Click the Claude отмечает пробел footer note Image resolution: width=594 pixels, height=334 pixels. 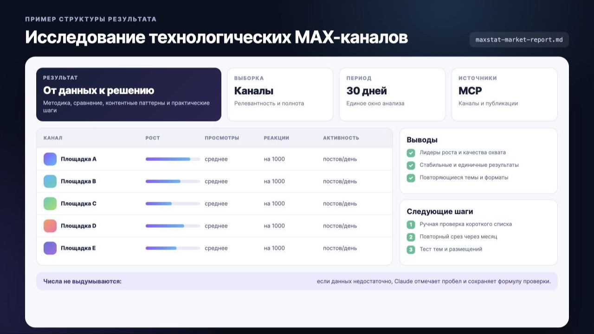(x=434, y=282)
